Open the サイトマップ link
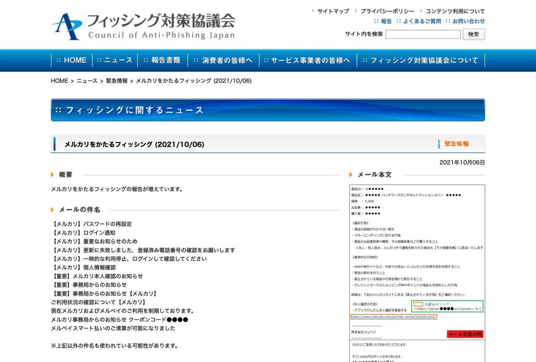 tap(333, 11)
